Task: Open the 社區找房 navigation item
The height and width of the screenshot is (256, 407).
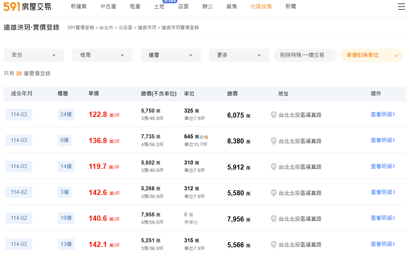Action: click(x=261, y=7)
